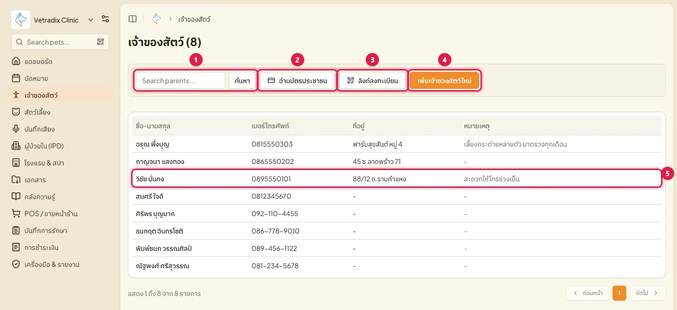This screenshot has height=310, width=677.
Task: Toggle the sidebar panel icon
Action: pyautogui.click(x=133, y=19)
